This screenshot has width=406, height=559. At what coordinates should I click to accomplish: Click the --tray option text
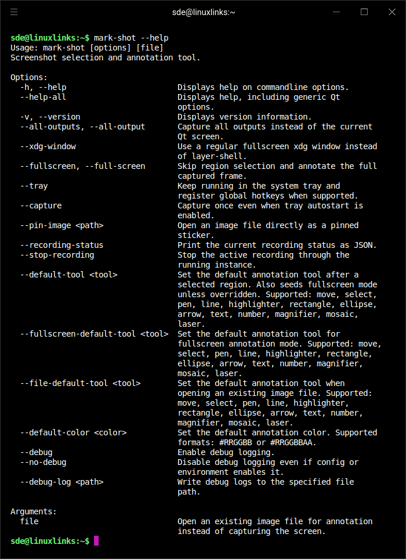tap(34, 186)
